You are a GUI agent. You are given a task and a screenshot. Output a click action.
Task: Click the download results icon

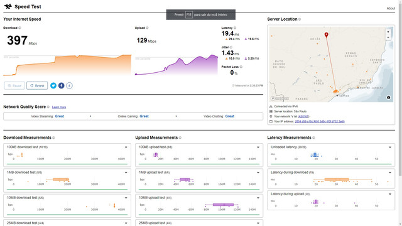(x=69, y=85)
